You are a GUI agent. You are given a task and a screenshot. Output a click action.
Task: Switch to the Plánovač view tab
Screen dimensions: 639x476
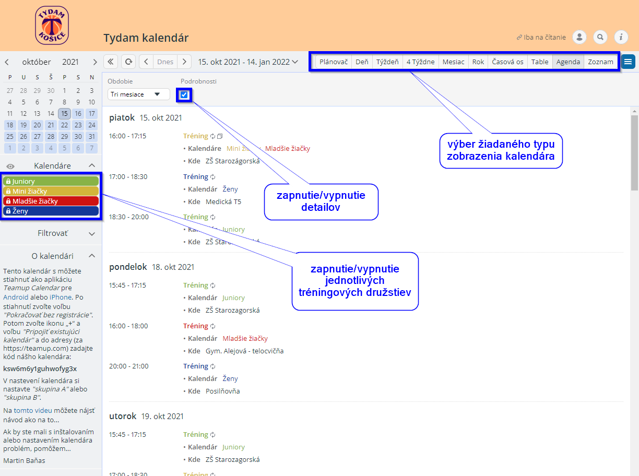pos(334,62)
